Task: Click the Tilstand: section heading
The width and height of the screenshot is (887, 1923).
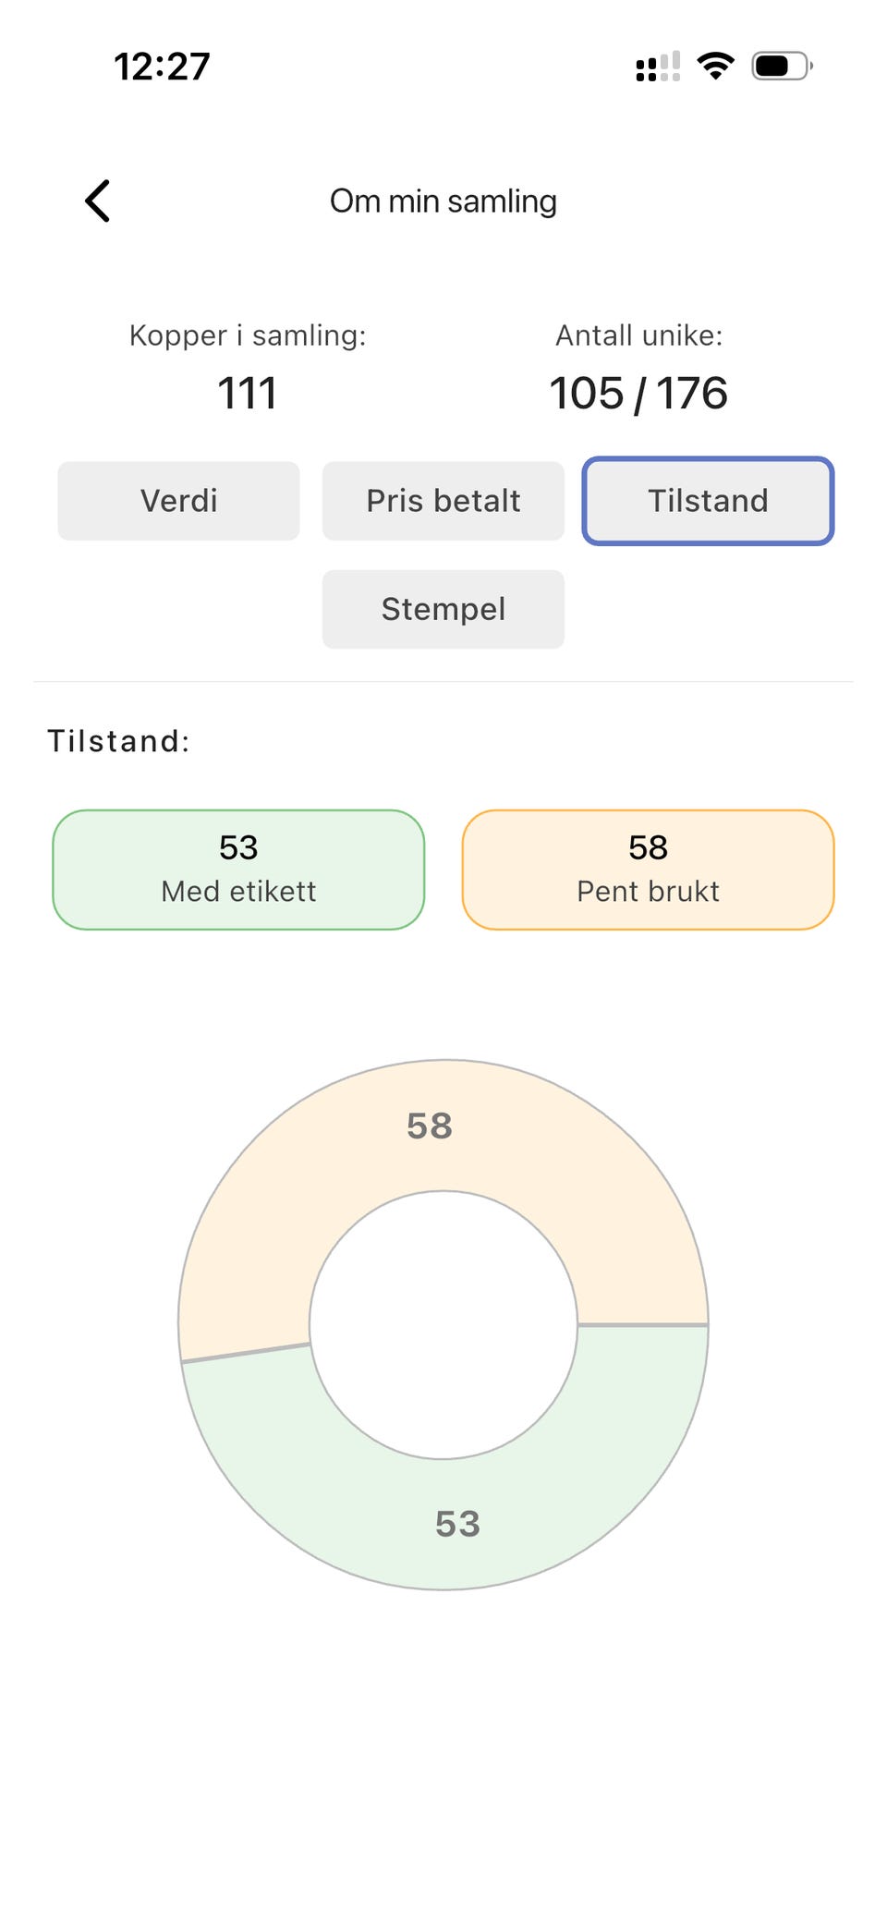Action: pos(119,741)
